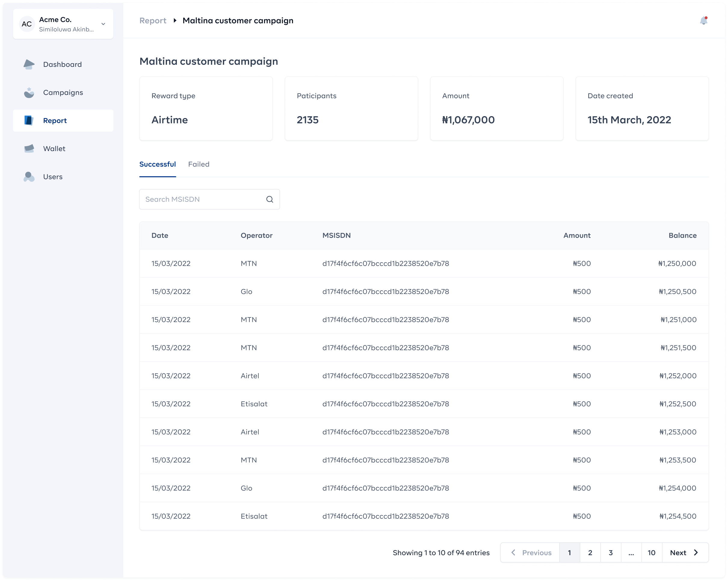Open Wallet from the sidebar
728x581 pixels.
tap(63, 149)
